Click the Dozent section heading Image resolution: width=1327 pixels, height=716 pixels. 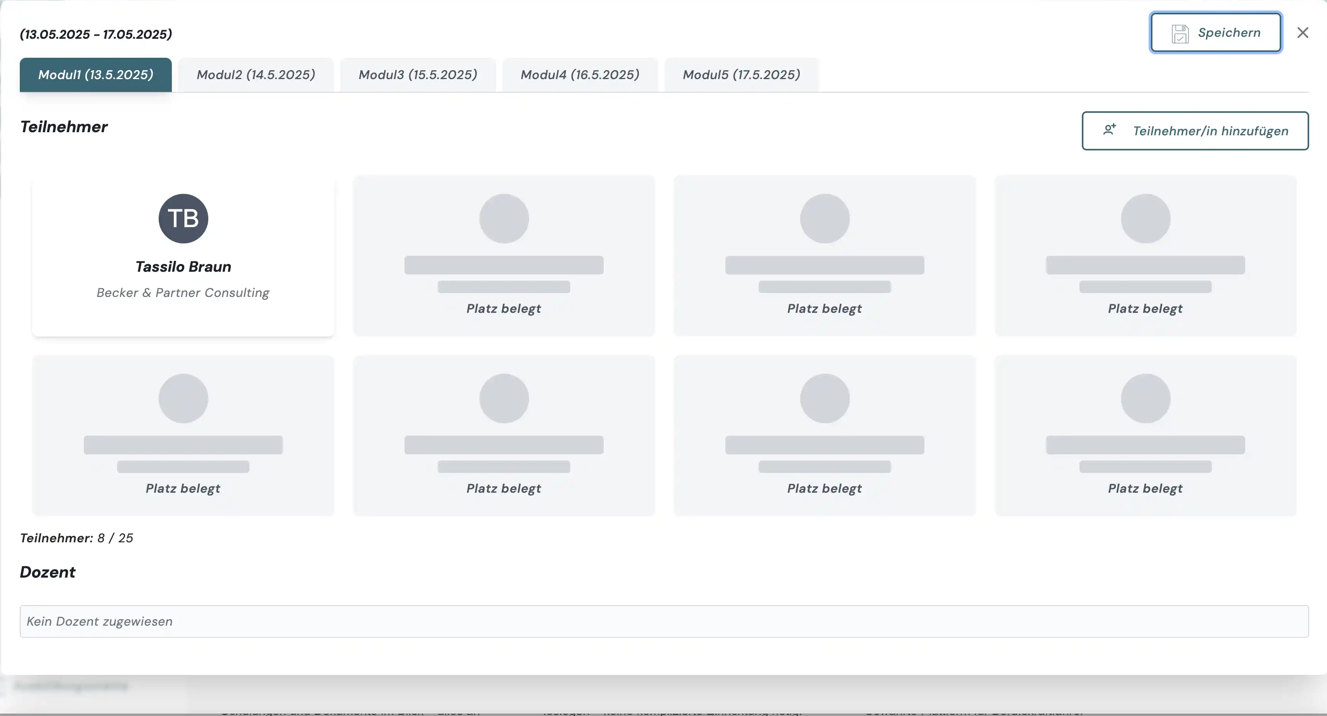[47, 572]
